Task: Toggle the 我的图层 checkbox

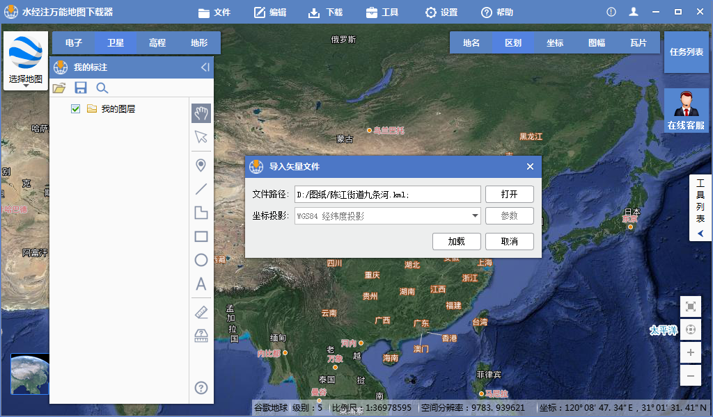Action: click(75, 109)
